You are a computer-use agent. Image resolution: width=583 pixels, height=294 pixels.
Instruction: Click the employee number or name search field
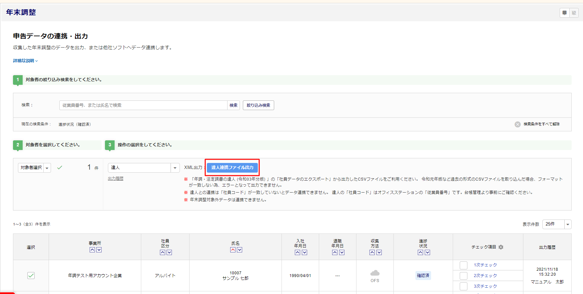click(x=143, y=105)
